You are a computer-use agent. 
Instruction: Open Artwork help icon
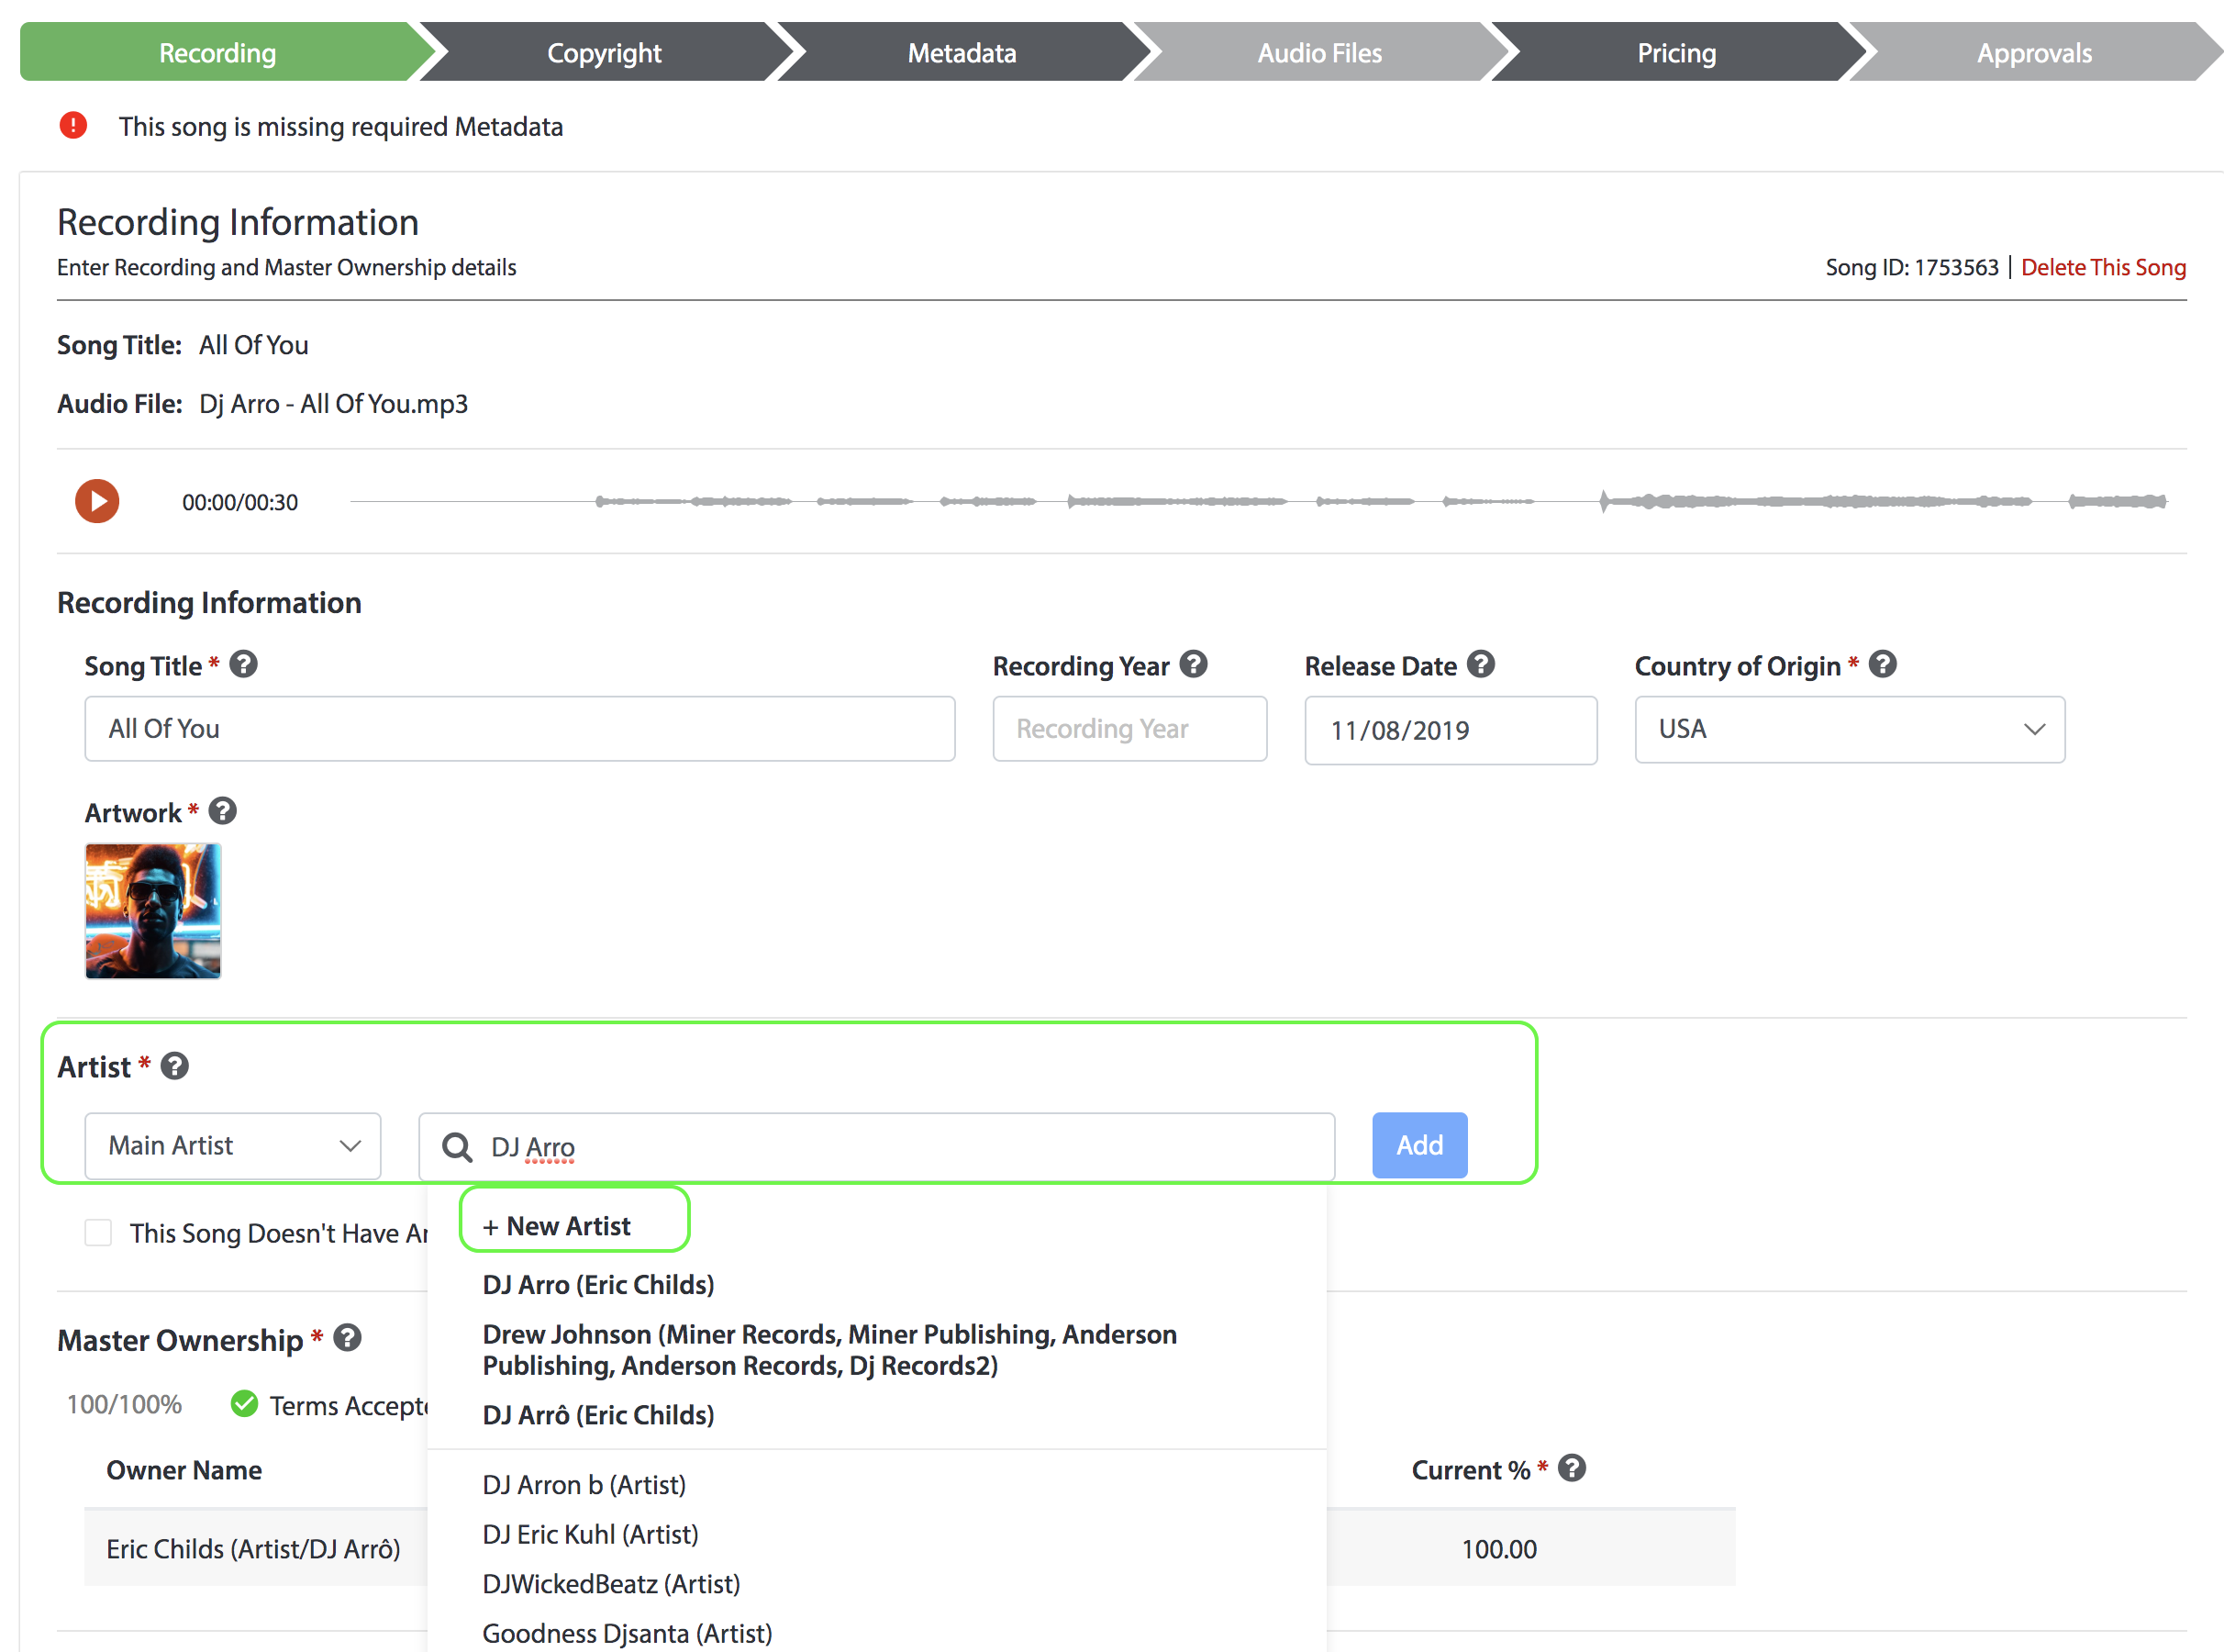pos(223,811)
